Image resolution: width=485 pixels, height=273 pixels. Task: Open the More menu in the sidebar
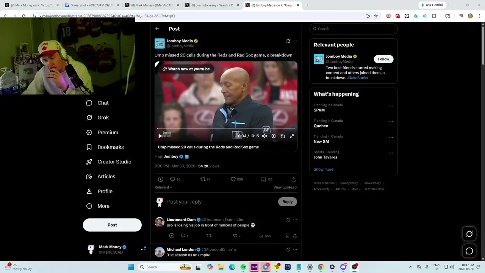coord(98,206)
